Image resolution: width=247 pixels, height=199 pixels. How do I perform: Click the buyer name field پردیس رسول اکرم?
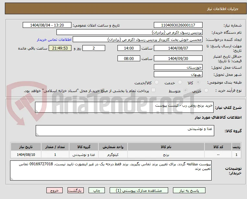pos(129,32)
